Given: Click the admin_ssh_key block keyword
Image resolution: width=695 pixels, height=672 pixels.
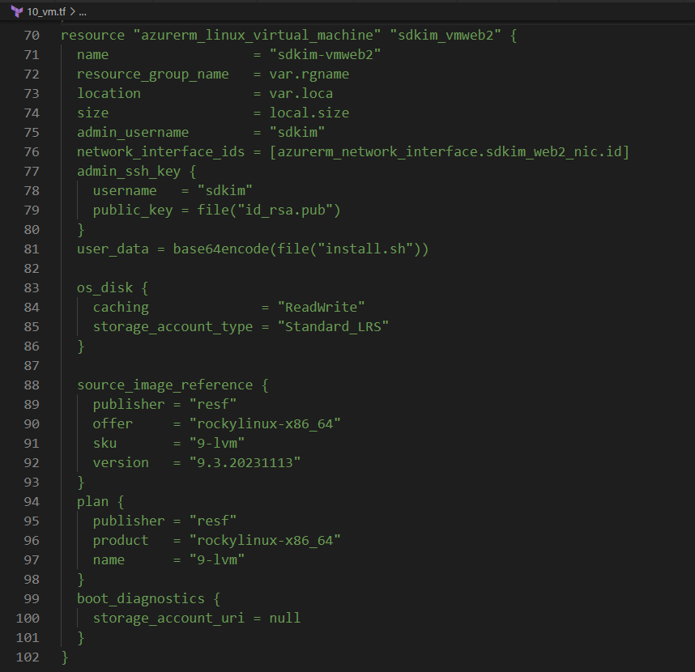Looking at the screenshot, I should click(129, 172).
